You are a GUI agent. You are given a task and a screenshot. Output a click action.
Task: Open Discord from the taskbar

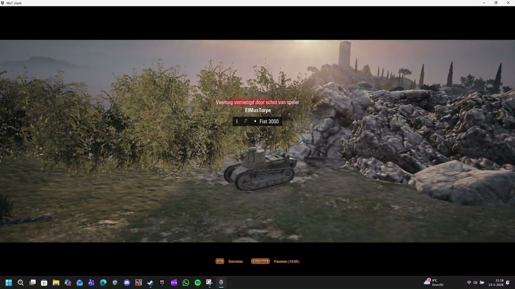click(127, 283)
